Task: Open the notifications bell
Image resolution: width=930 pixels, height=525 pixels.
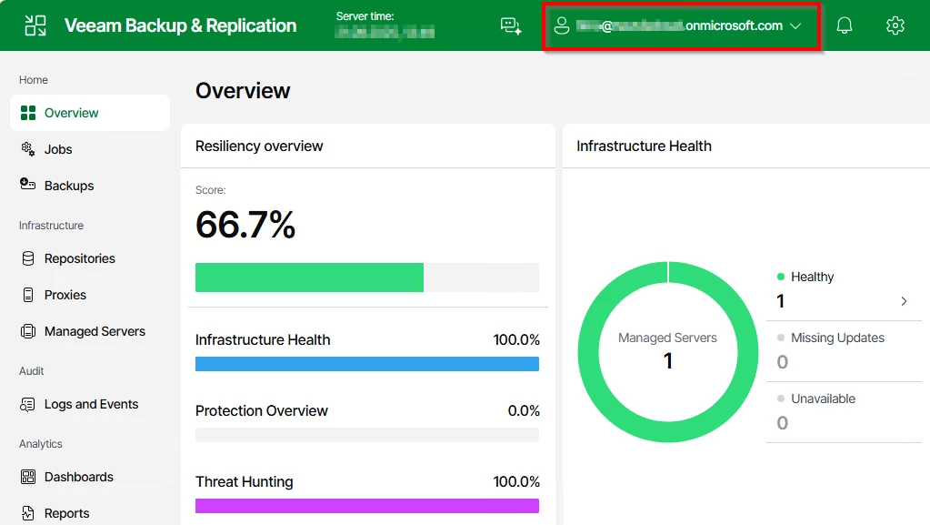Action: pyautogui.click(x=844, y=25)
